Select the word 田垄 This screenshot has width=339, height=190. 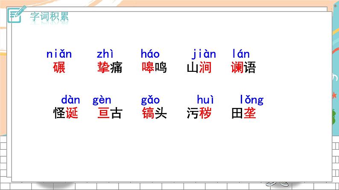click(x=243, y=113)
